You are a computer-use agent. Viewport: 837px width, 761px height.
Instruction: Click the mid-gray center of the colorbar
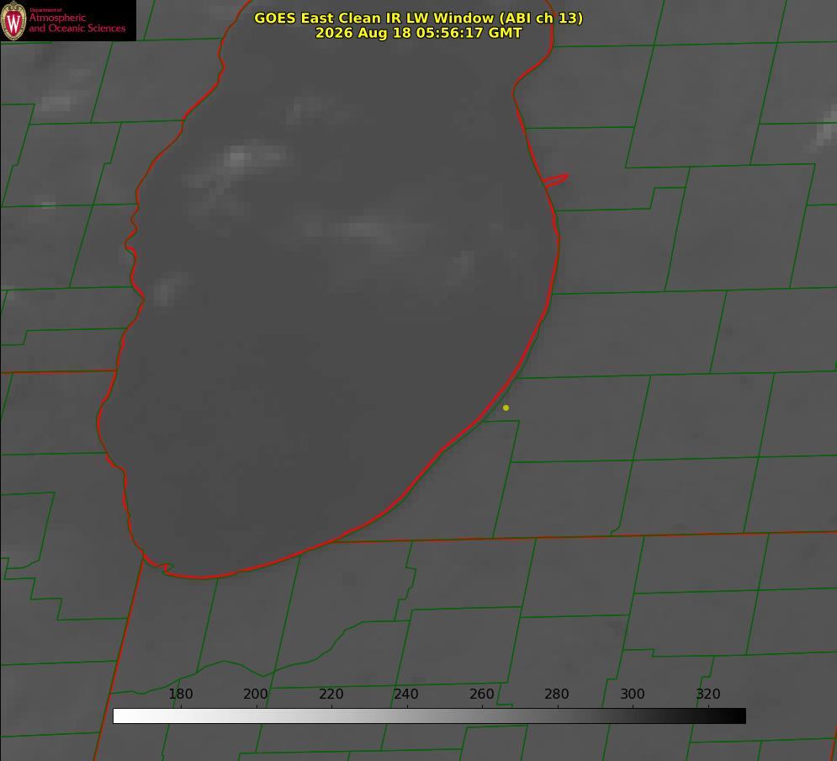[429, 716]
